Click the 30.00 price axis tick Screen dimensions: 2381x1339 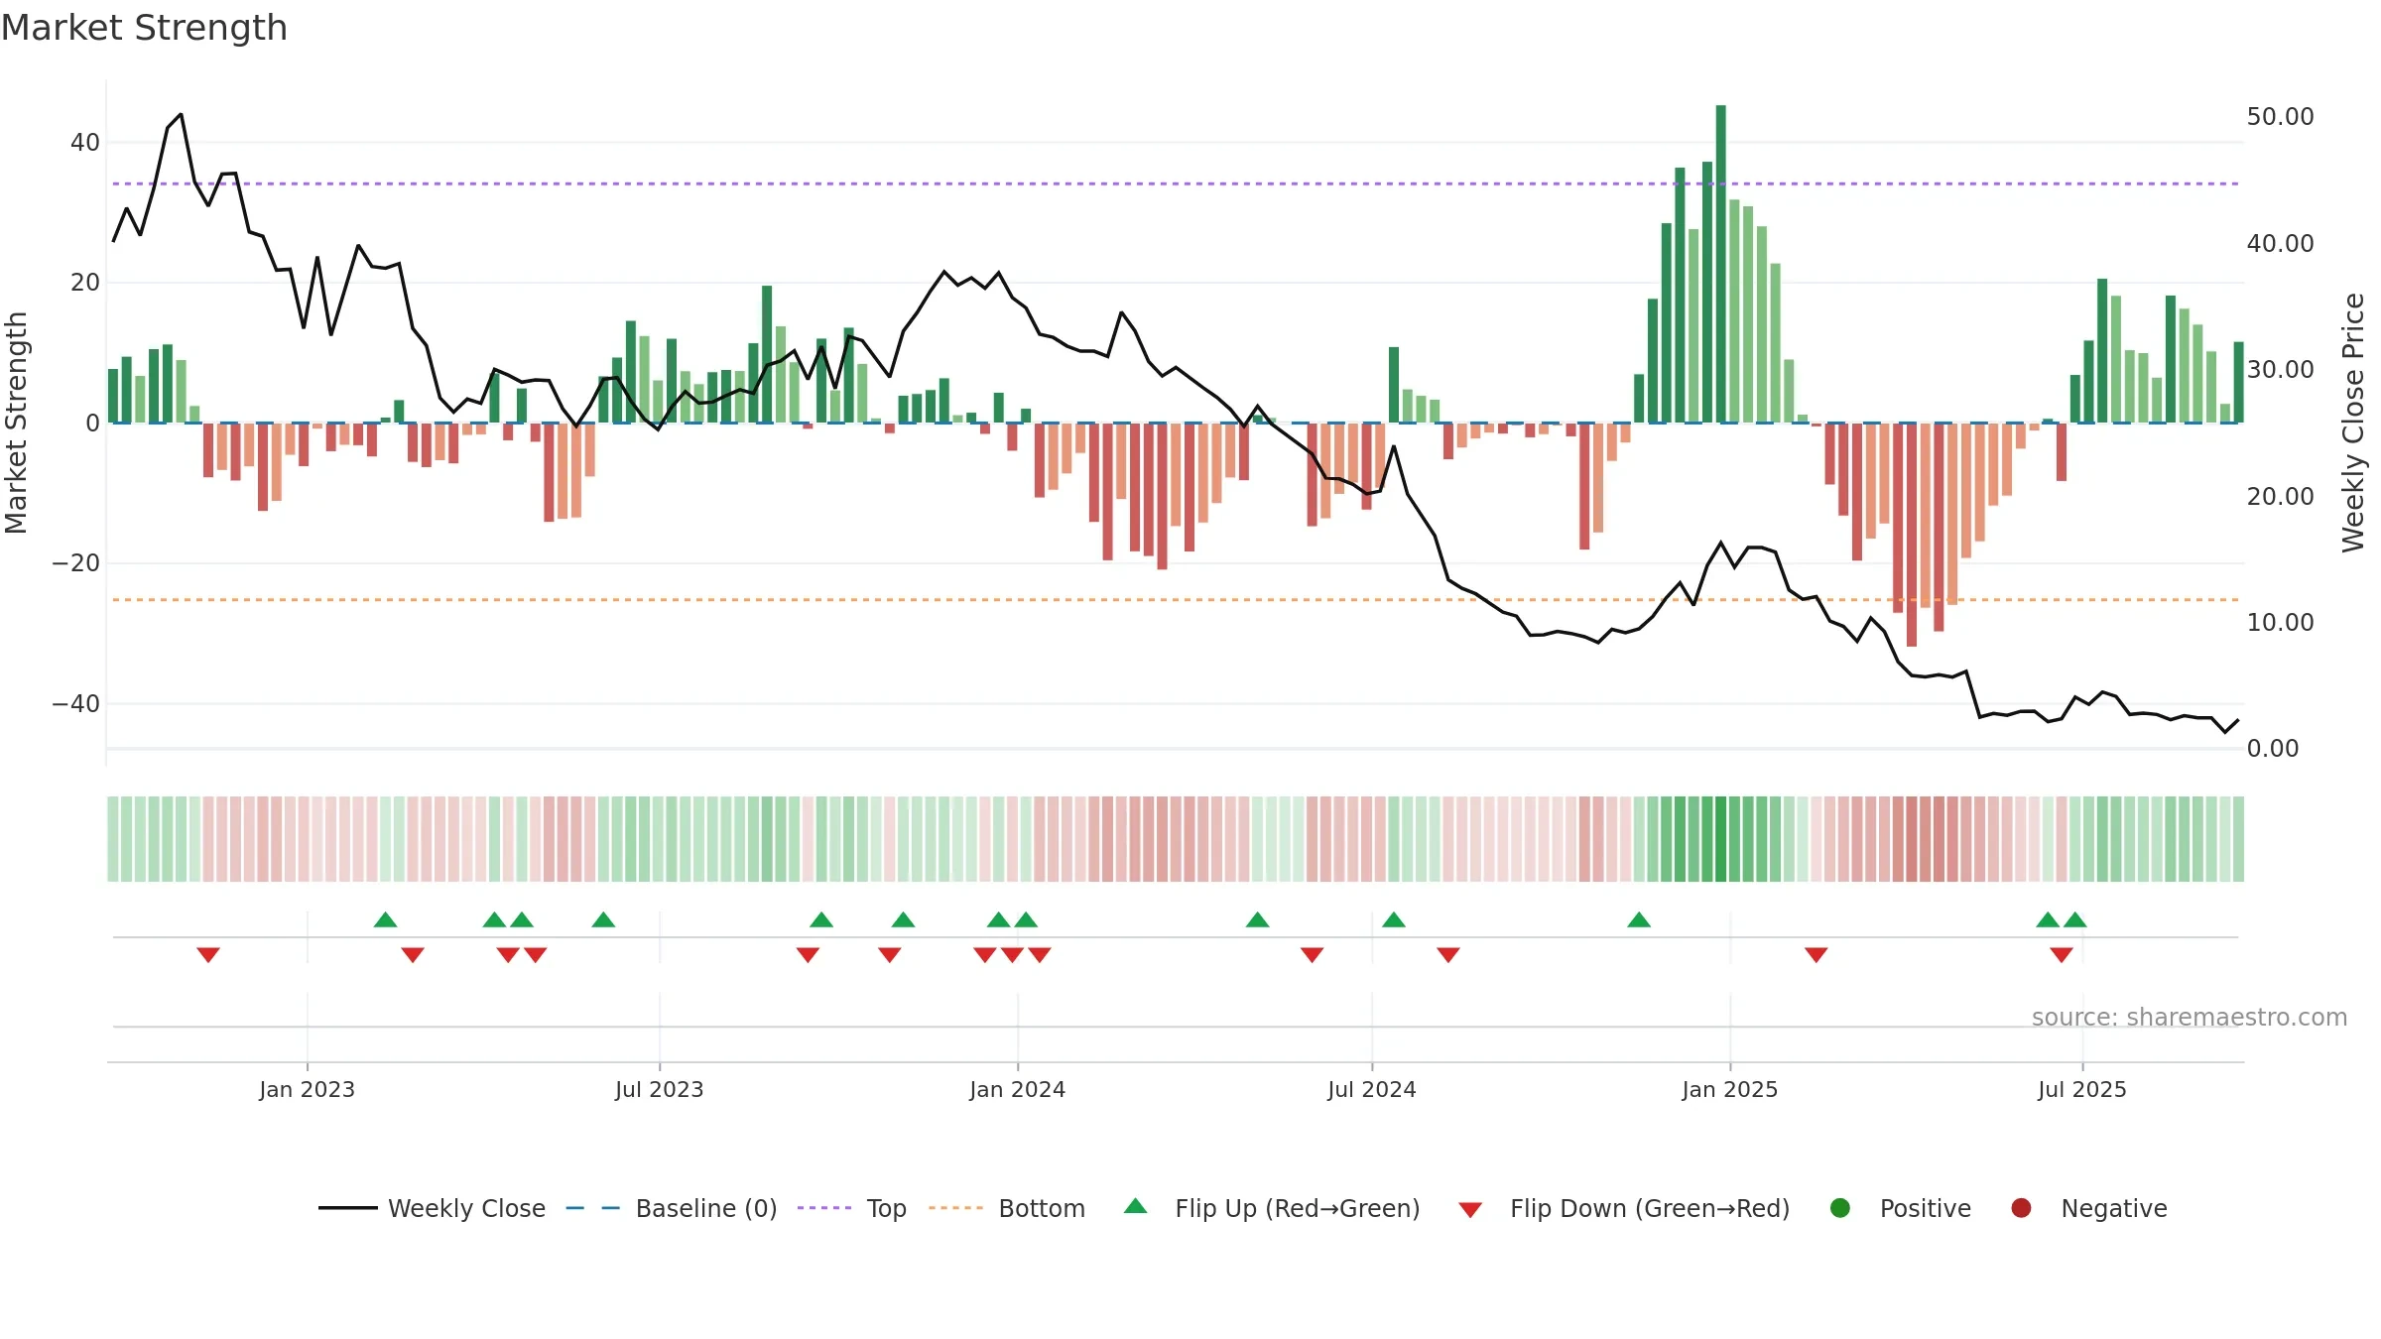tap(2281, 370)
